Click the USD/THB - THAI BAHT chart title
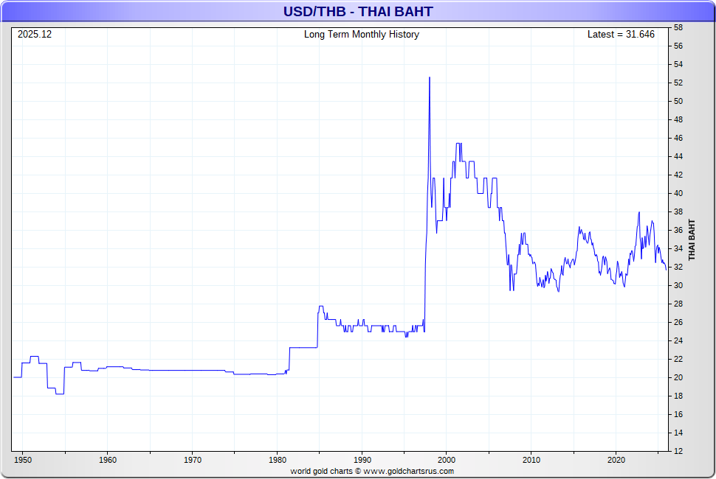Viewport: 716px width, 479px height. coord(358,11)
